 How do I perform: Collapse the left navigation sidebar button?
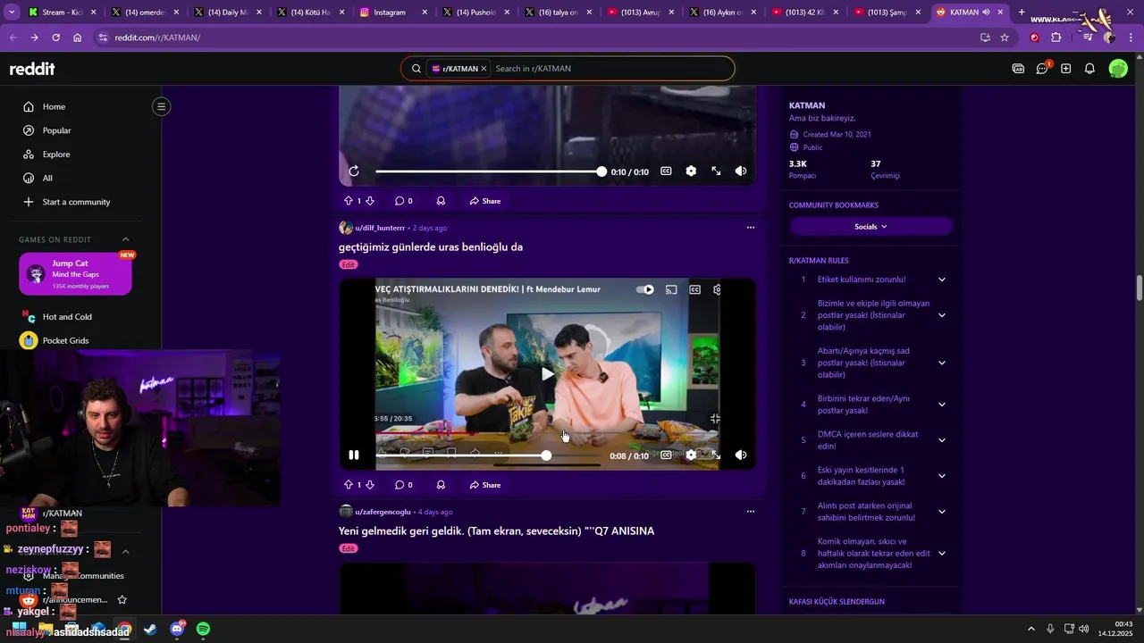pos(161,106)
